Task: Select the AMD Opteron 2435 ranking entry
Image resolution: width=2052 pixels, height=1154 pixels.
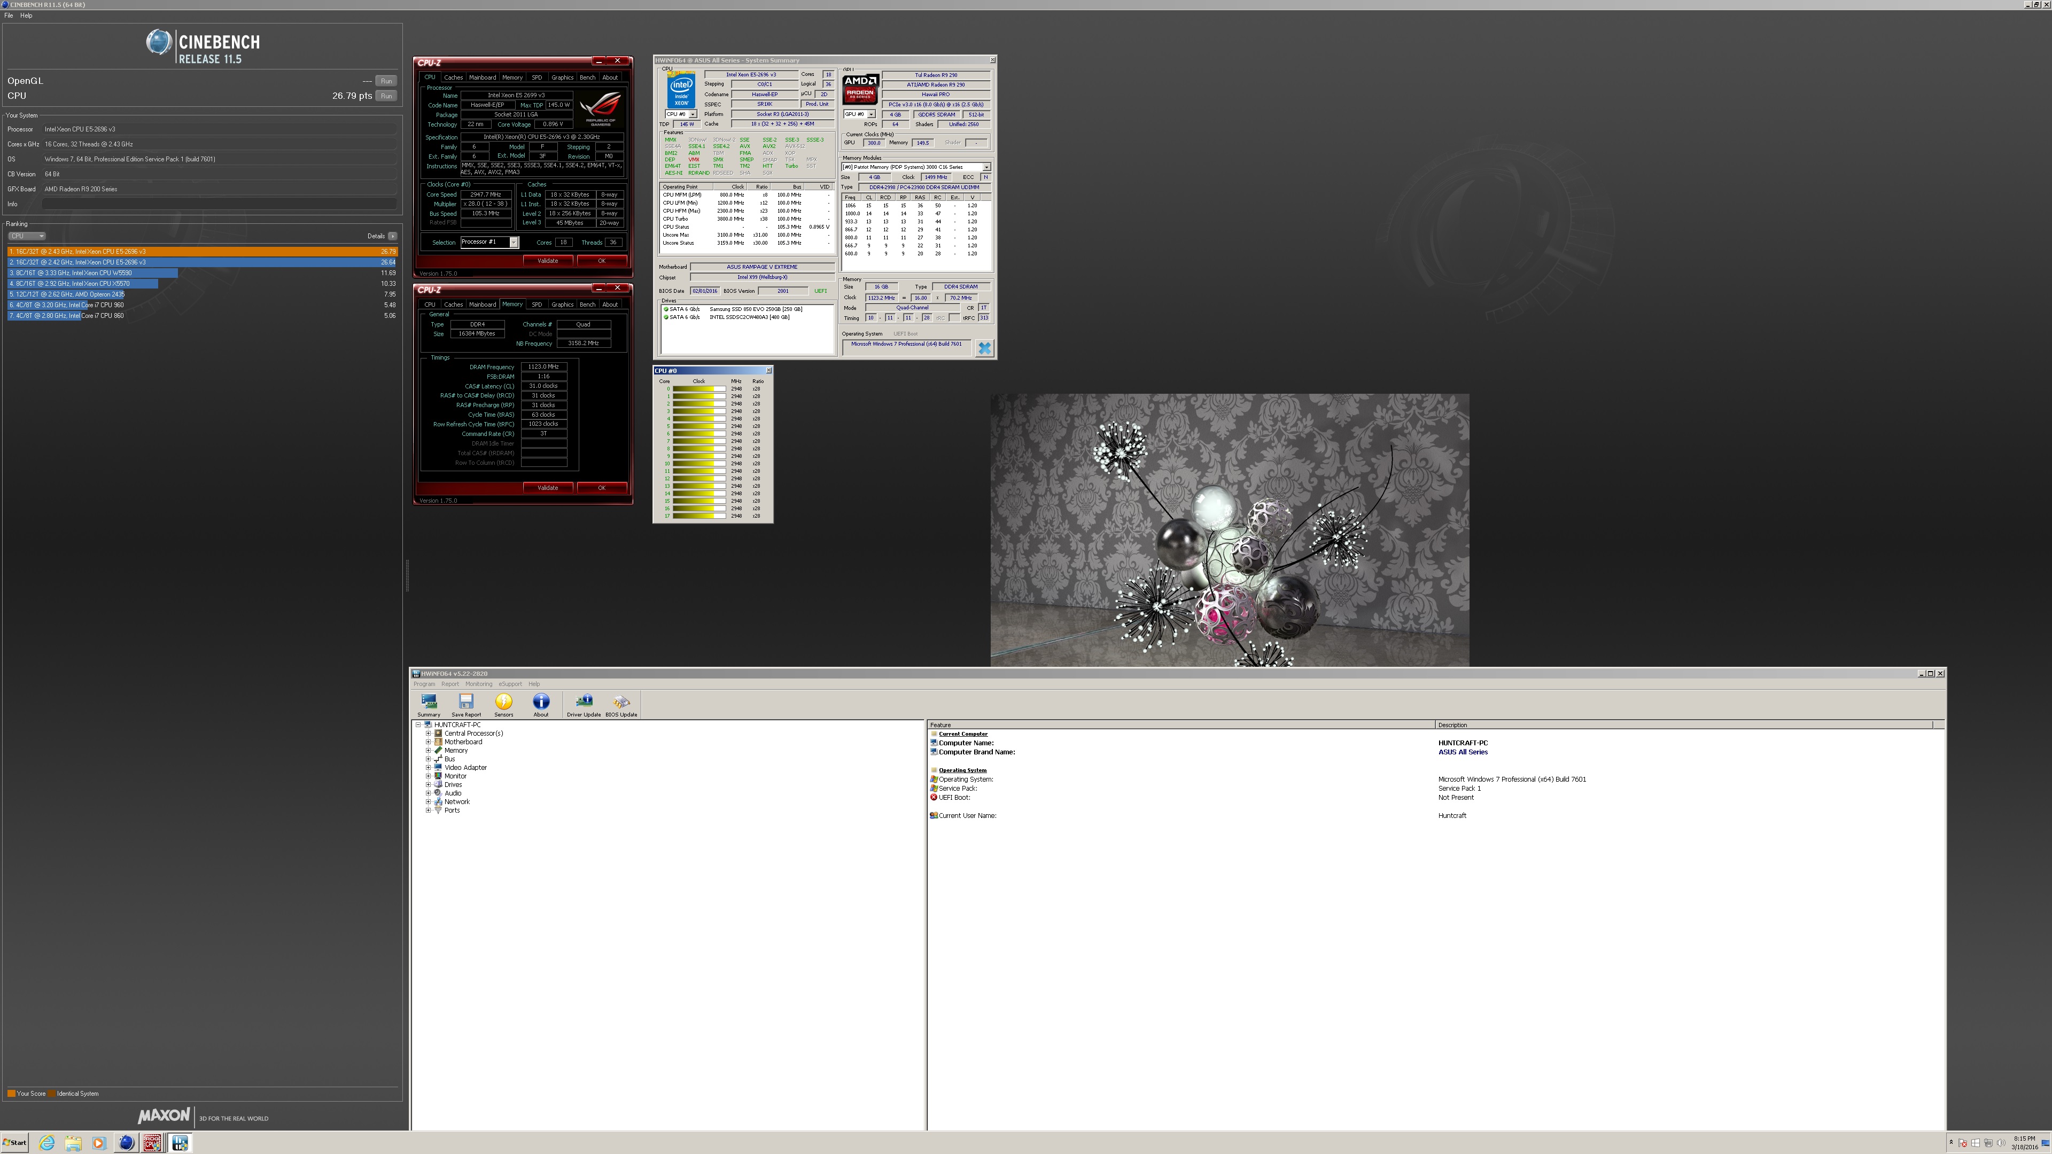Action: [203, 295]
